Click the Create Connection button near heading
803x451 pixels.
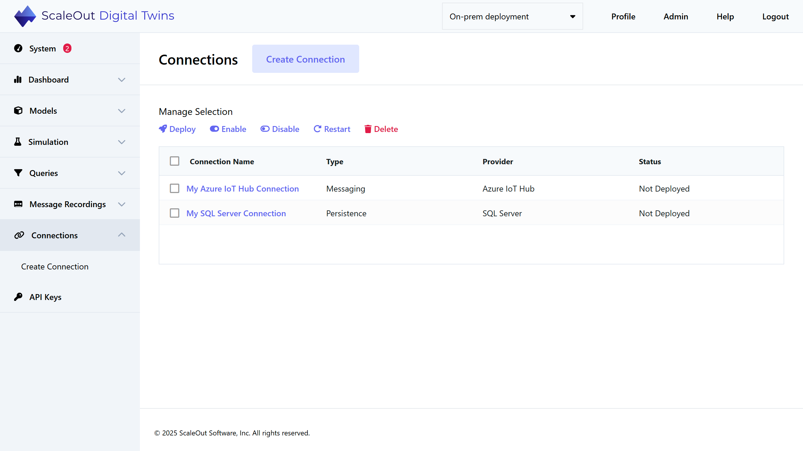click(305, 59)
